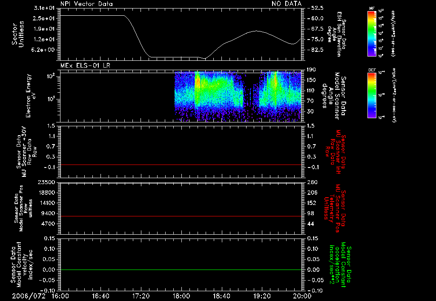Click the "110" scanner angle tick value
436x301 pixels.
[311, 91]
